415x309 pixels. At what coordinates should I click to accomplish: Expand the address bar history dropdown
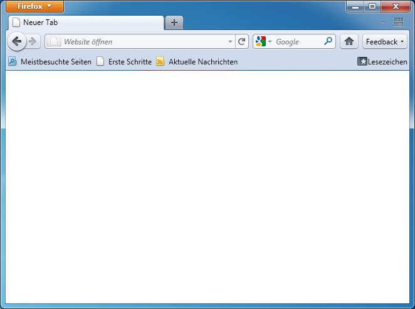tap(230, 41)
